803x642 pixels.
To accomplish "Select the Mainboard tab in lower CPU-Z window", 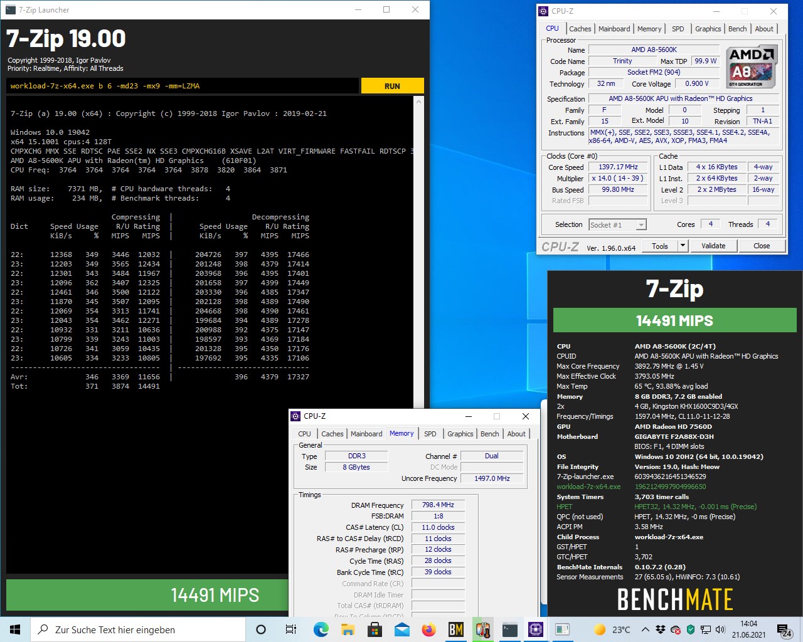I will (366, 434).
